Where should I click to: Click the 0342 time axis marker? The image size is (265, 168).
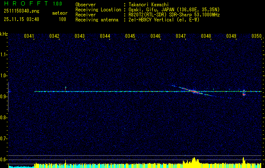pos(54,36)
